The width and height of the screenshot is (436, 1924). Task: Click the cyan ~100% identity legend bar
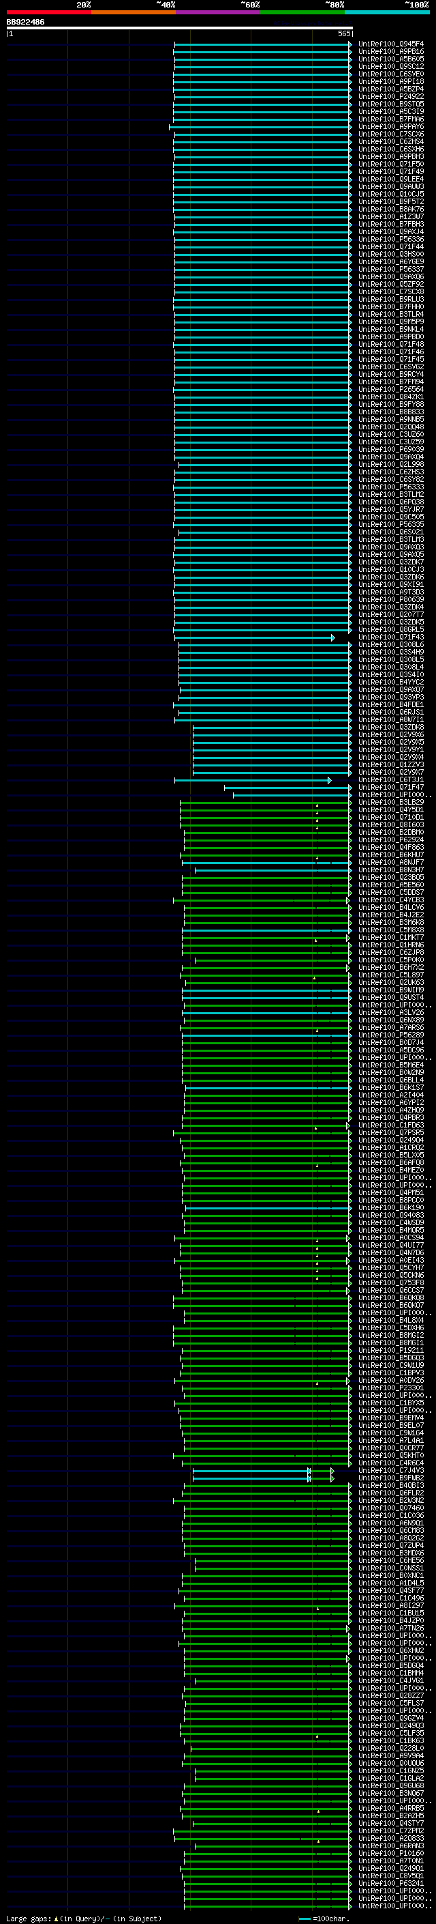click(x=387, y=12)
